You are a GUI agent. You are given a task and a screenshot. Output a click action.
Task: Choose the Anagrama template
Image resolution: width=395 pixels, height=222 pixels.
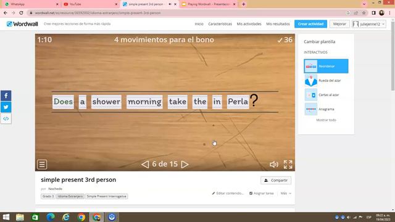tap(326, 109)
